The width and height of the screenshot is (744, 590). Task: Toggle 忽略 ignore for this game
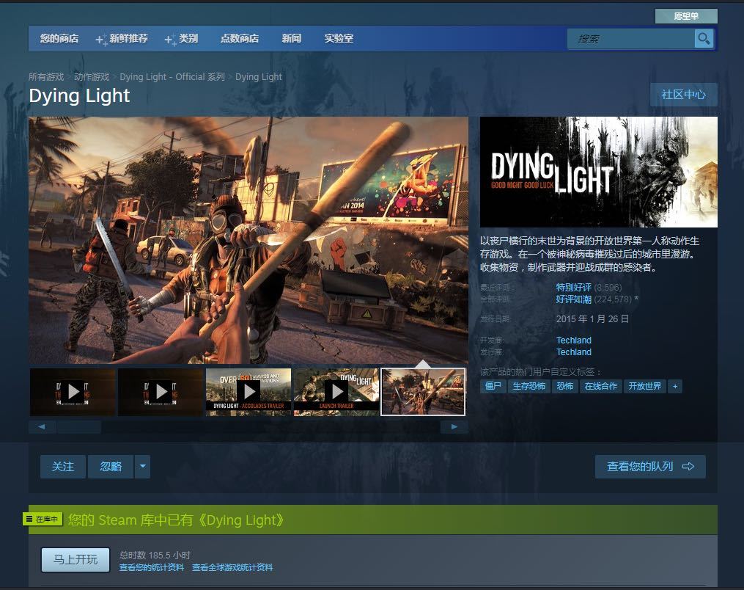[111, 467]
